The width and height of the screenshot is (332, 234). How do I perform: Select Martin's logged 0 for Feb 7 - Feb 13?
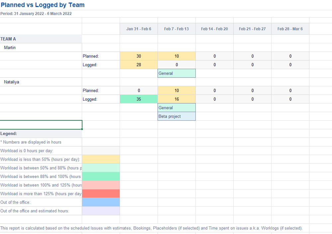click(x=176, y=65)
